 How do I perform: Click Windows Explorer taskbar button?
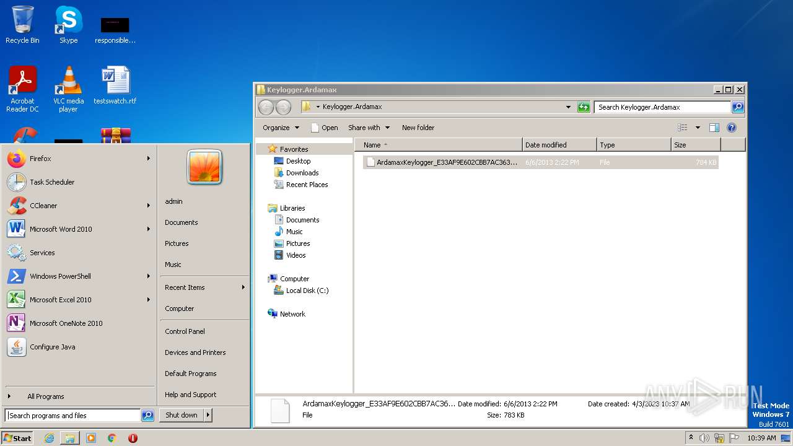[x=70, y=438]
